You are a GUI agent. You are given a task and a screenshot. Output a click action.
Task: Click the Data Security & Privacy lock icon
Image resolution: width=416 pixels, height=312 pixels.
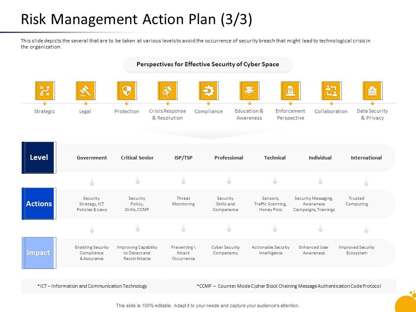pos(373,91)
